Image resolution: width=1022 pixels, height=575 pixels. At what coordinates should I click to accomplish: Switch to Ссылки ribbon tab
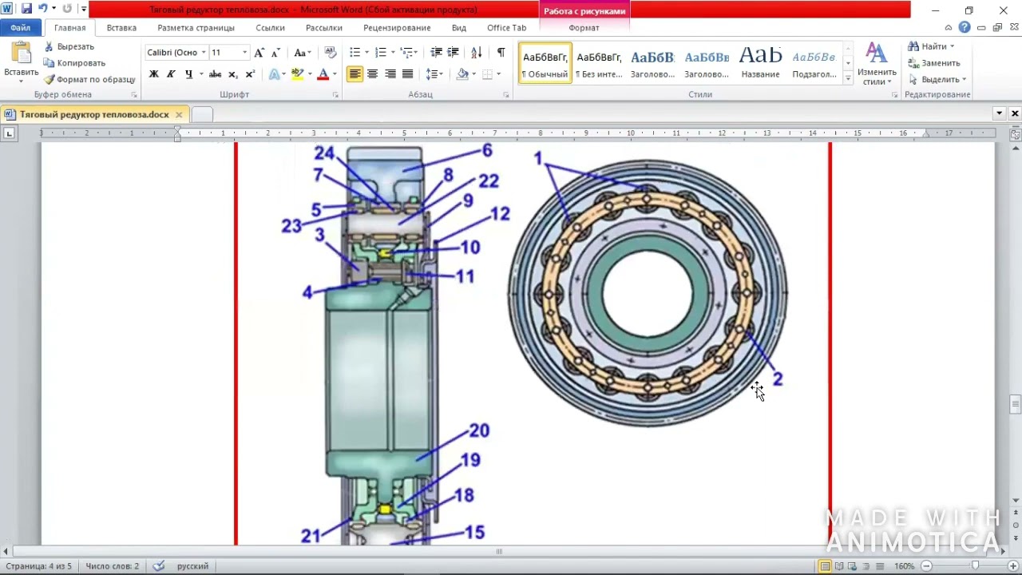click(x=270, y=28)
